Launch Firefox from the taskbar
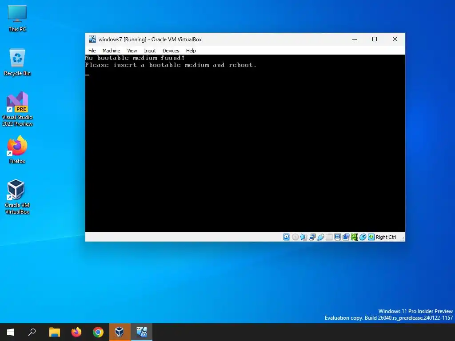The image size is (455, 341). pyautogui.click(x=76, y=332)
